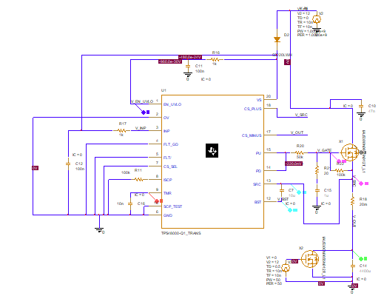This screenshot has width=384, height=296.
Task: Click the EN_UVLO pin name in U1
Action: [172, 104]
